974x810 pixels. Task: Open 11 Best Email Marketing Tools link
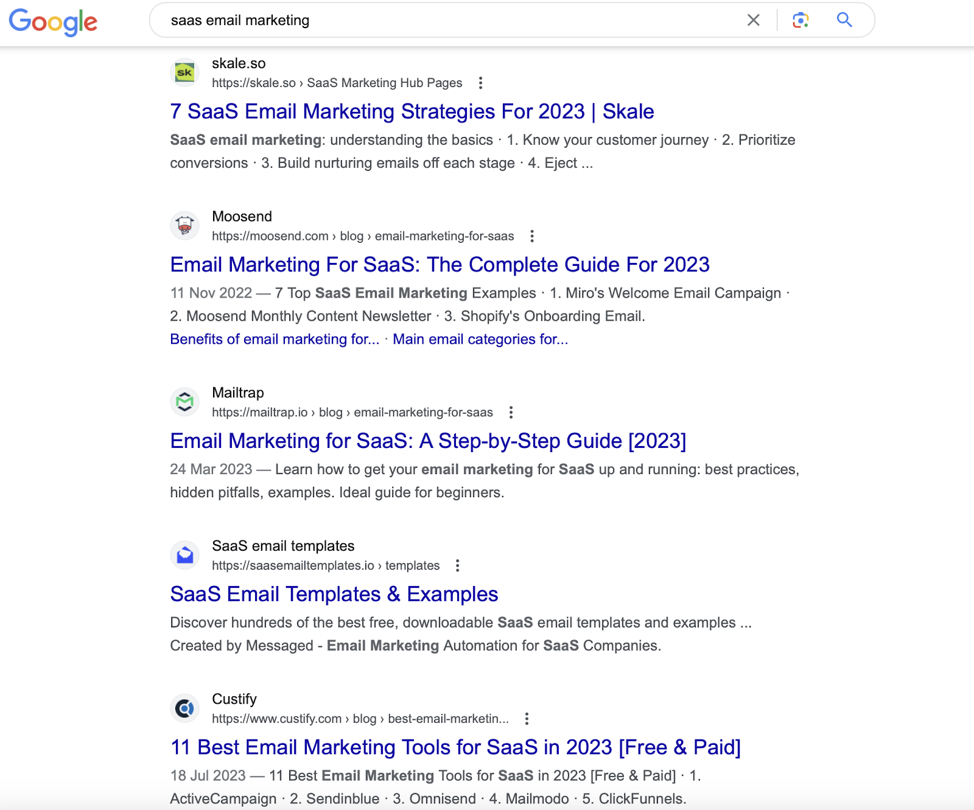tap(455, 747)
